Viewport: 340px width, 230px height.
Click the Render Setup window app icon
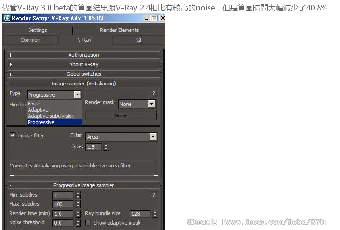(7, 18)
